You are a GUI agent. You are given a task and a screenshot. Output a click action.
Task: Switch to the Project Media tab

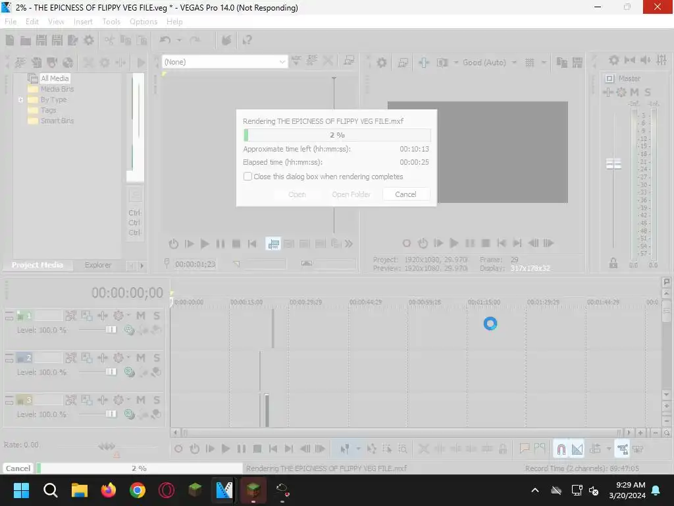coord(38,265)
